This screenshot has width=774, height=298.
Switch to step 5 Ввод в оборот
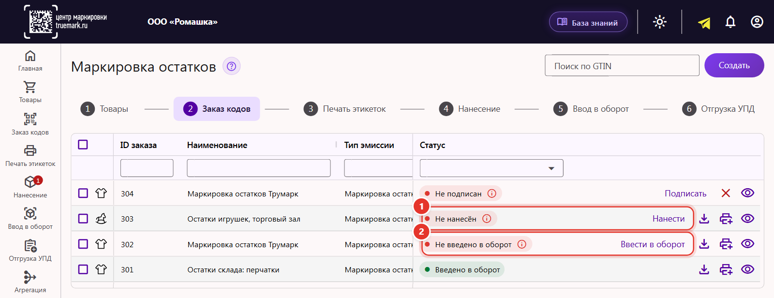click(x=591, y=109)
